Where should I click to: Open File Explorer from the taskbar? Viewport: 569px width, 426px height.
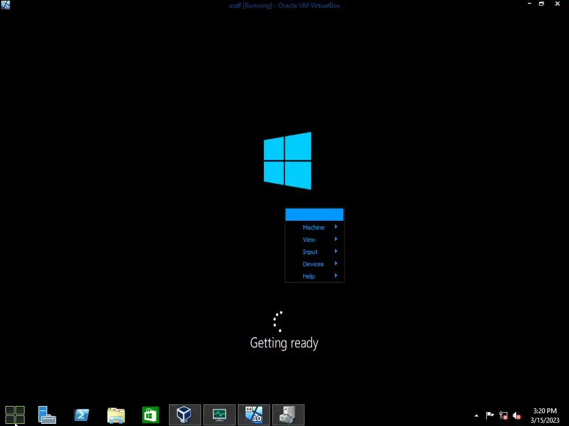[x=116, y=415]
